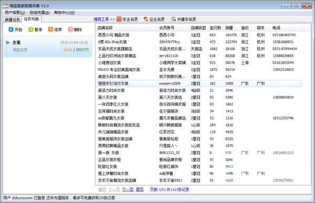Open the 业主名录 house icon
This screenshot has height=203, width=315.
[x=146, y=19]
